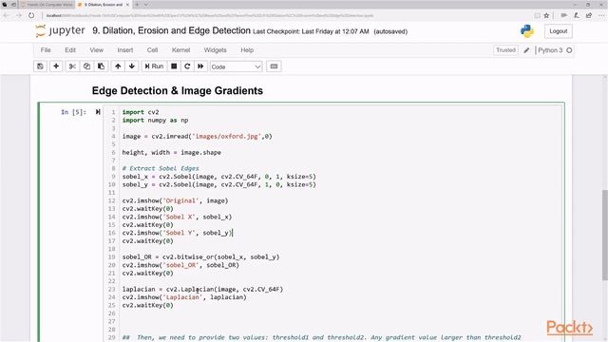Move selected cell up arrow
Viewport: 608px width, 342px height.
tap(118, 66)
